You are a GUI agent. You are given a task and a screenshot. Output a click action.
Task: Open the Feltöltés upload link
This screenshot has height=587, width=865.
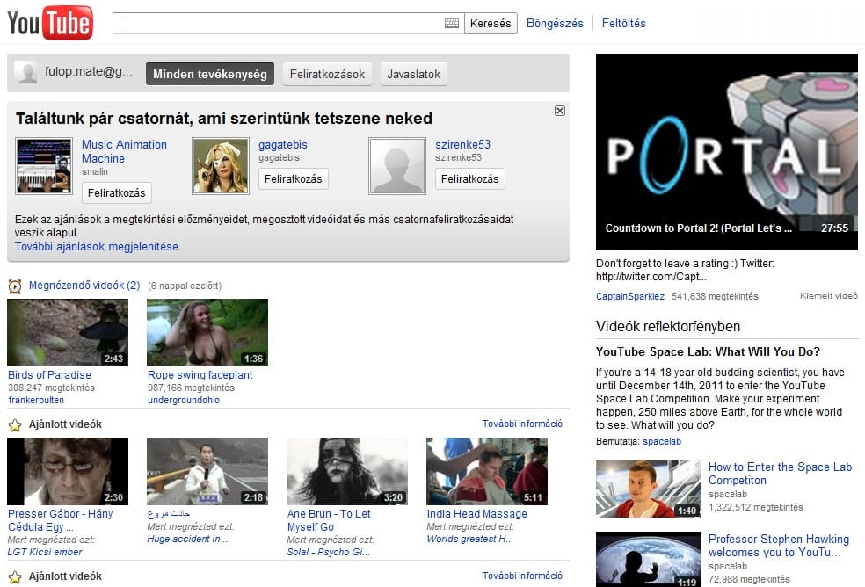pyautogui.click(x=623, y=23)
